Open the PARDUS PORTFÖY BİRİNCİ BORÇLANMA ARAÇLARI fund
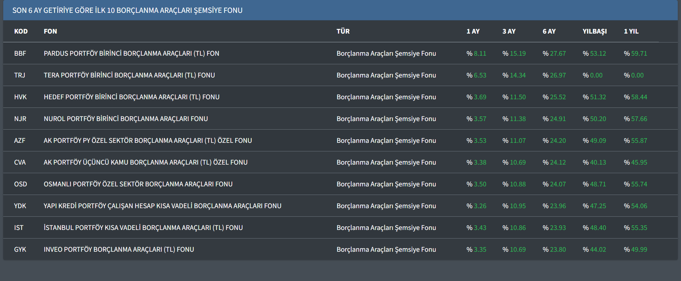The image size is (681, 281). 131,54
